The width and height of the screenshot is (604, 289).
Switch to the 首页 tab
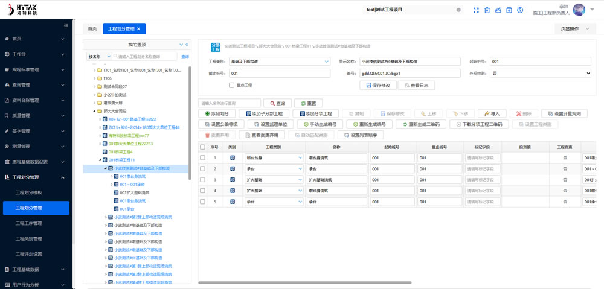click(92, 29)
